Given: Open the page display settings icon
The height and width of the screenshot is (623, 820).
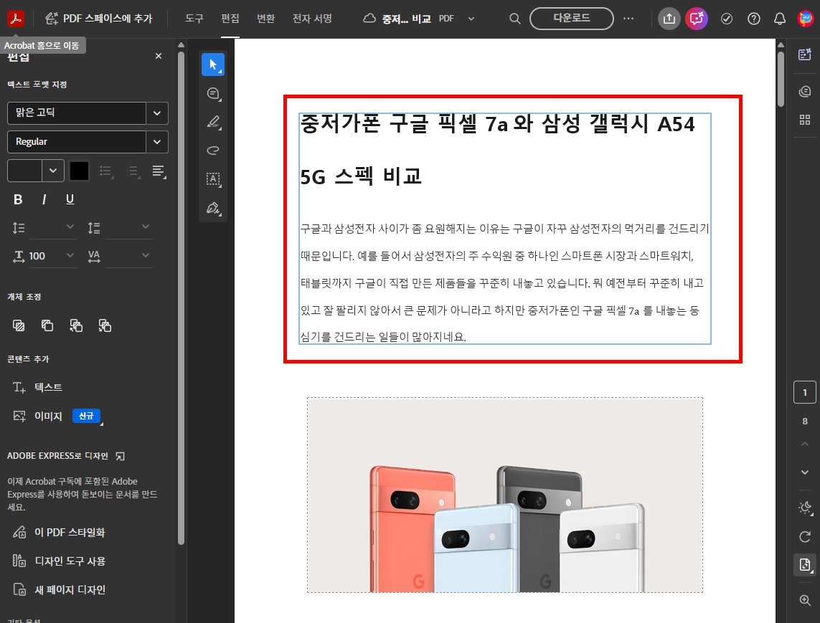Looking at the screenshot, I should (805, 565).
